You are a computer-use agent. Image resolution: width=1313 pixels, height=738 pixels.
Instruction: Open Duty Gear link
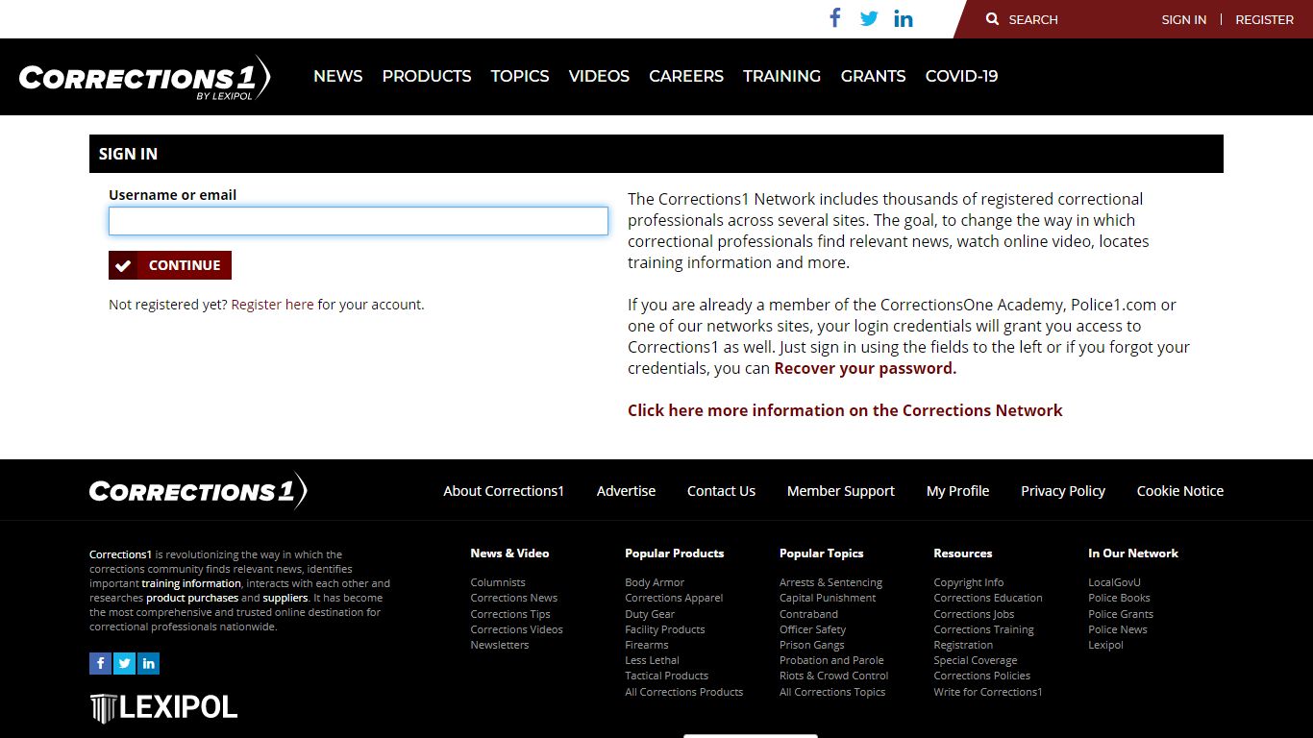tap(650, 614)
